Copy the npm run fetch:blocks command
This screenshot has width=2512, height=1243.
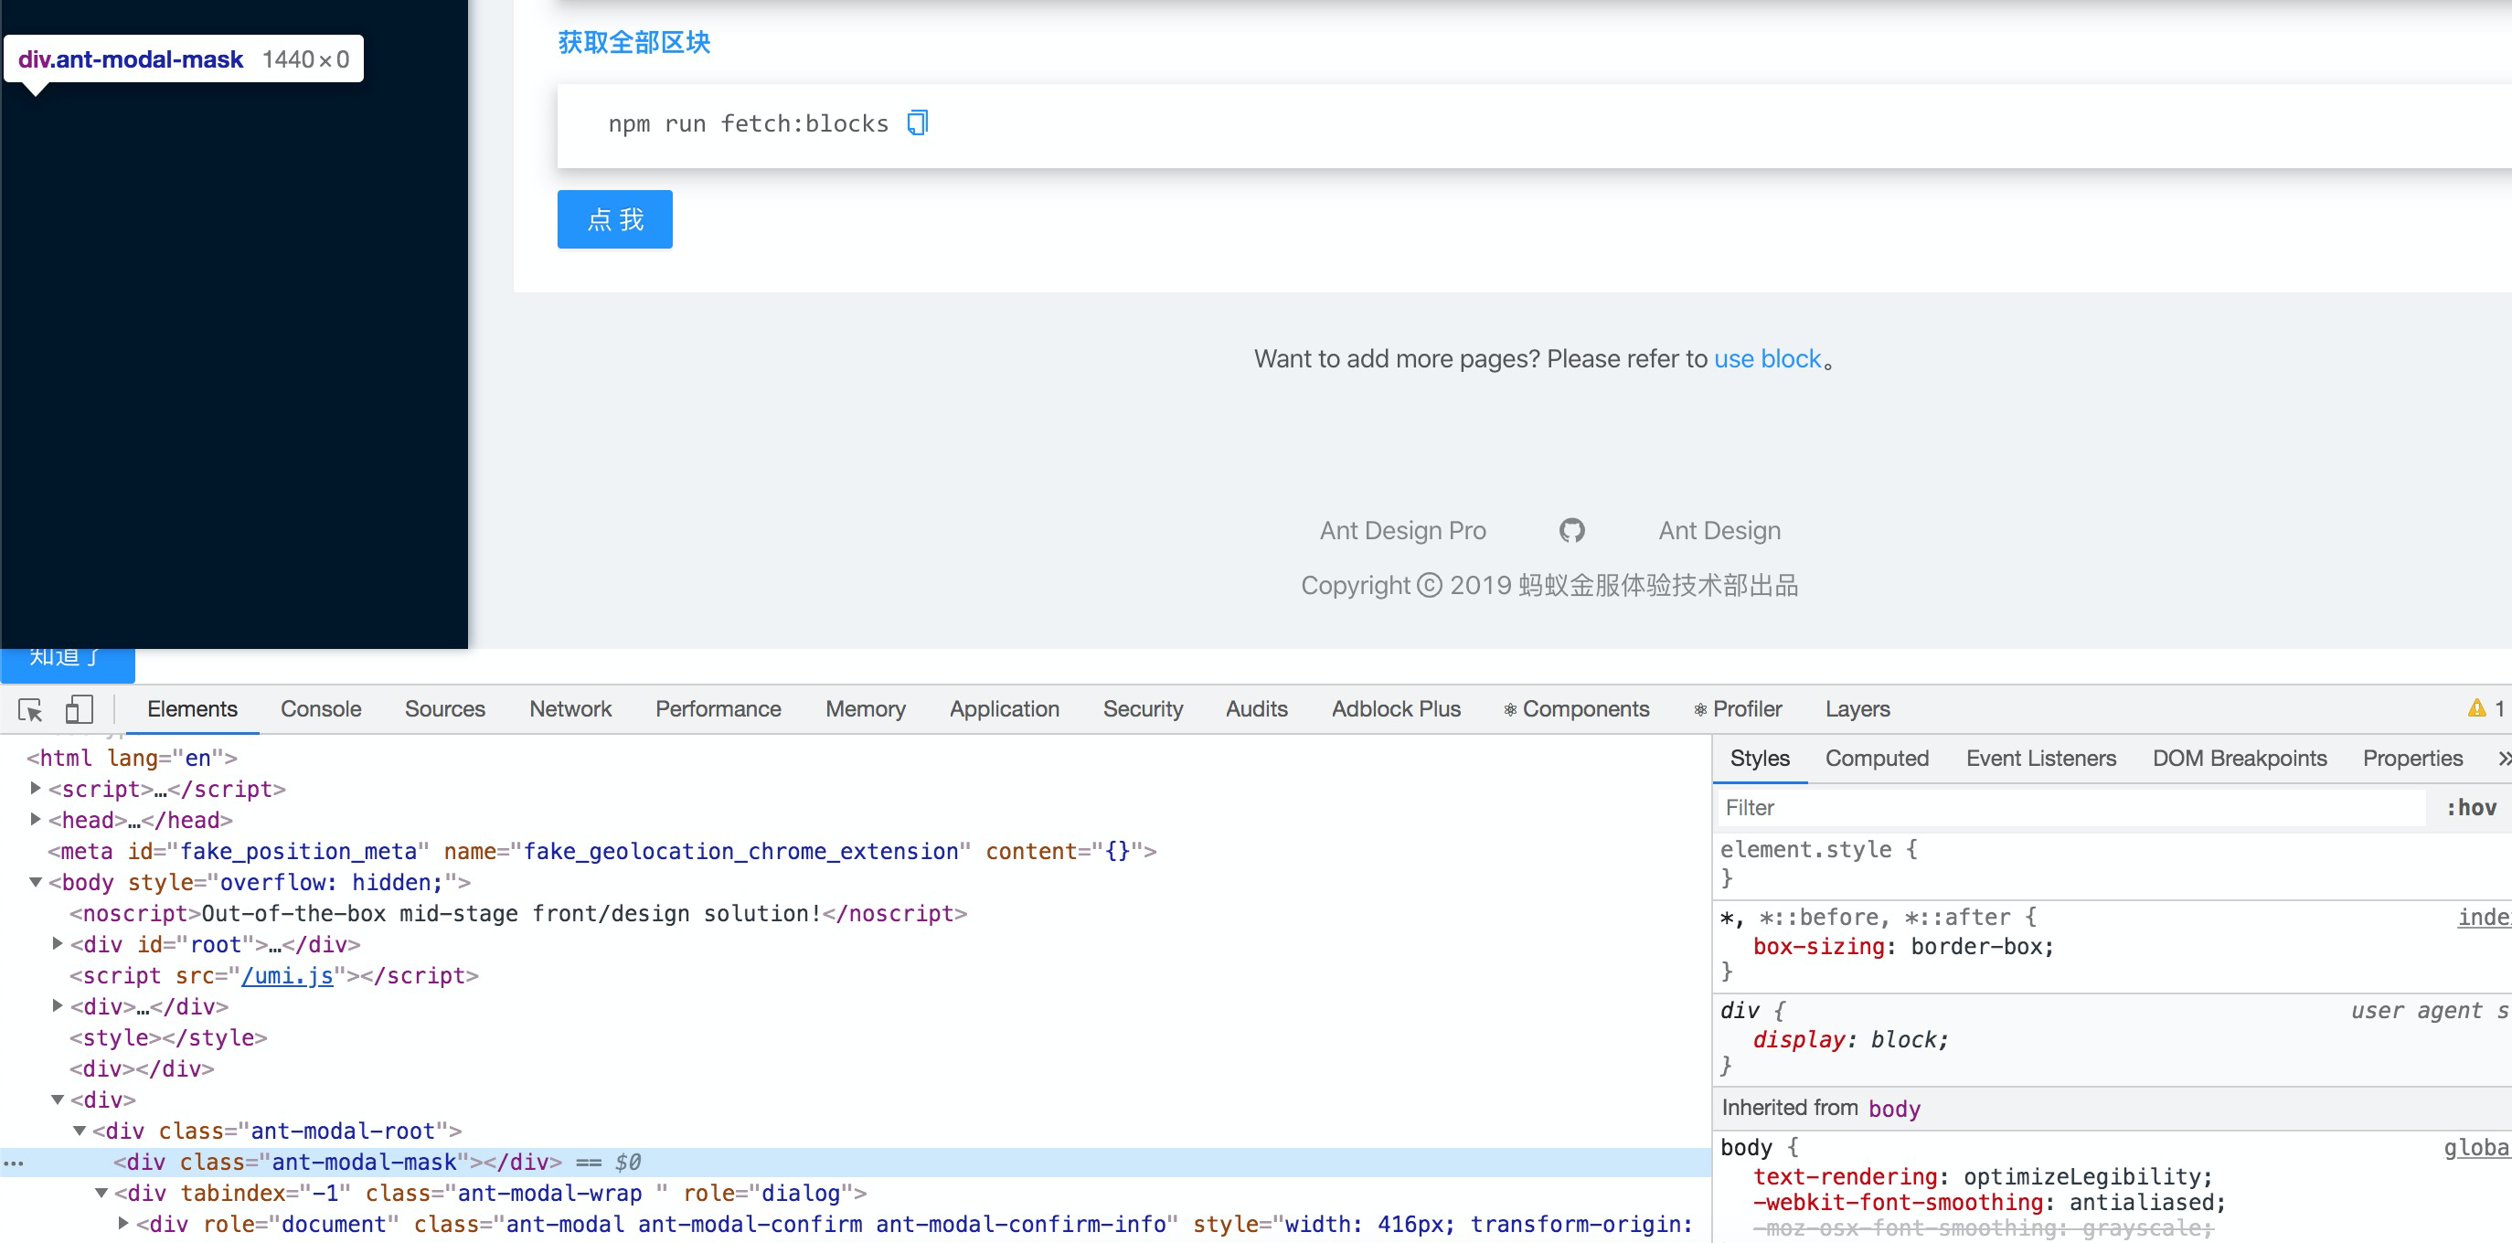point(916,122)
